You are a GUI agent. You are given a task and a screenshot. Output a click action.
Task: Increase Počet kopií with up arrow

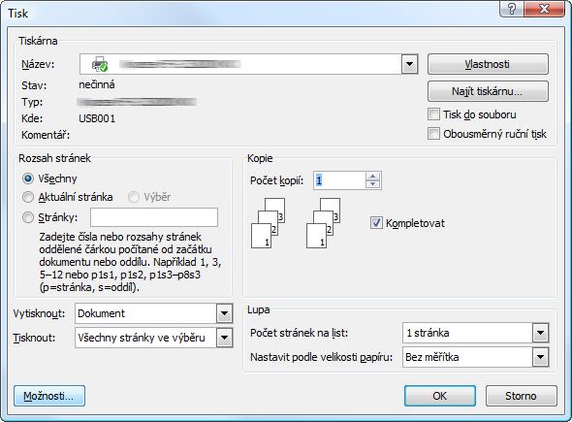pos(372,177)
